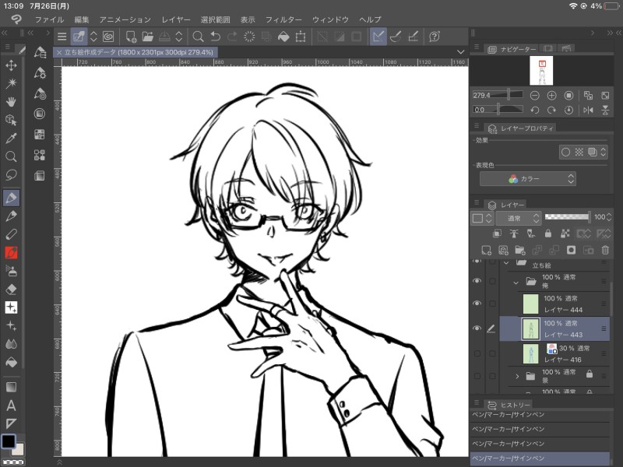Click the help question mark icon
623x467 pixels.
tap(435, 37)
